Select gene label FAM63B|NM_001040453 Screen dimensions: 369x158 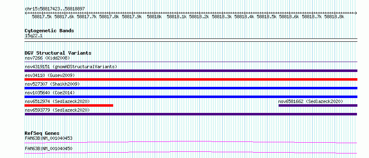pyautogui.click(x=49, y=138)
